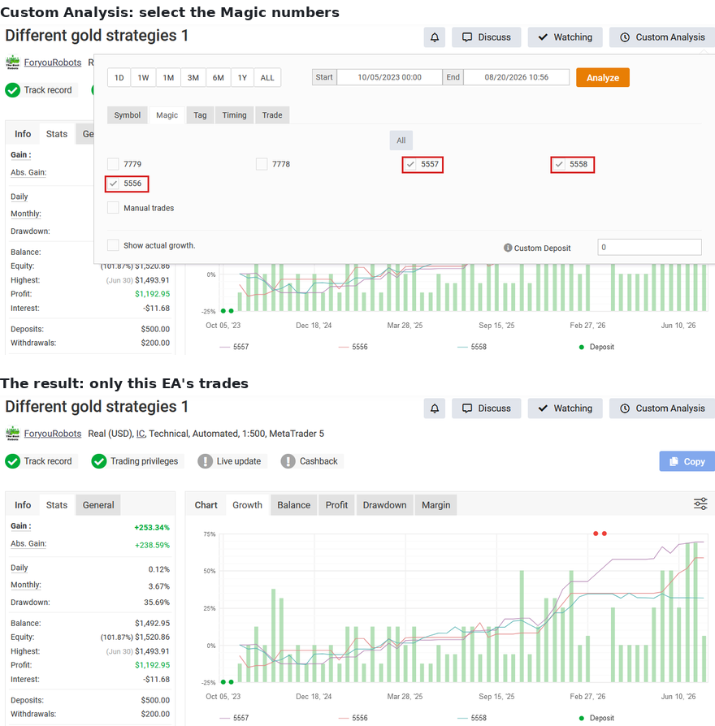Open the Drawdown chart tab
The image size is (715, 726).
384,504
